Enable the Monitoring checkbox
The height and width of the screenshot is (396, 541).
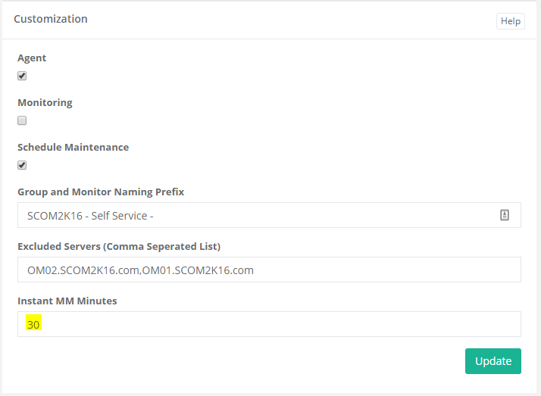click(x=22, y=120)
